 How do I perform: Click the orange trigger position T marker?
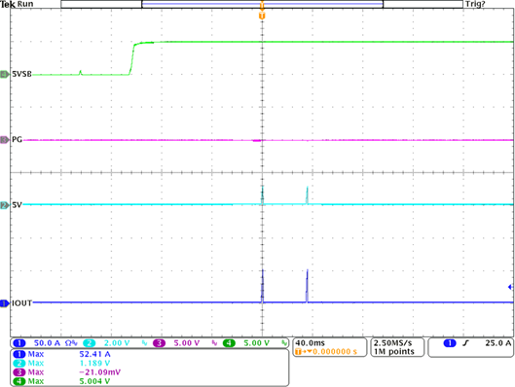tap(262, 16)
